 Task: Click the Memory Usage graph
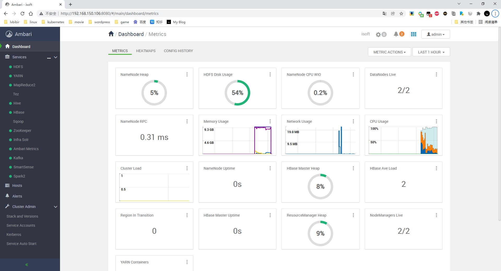(237, 140)
